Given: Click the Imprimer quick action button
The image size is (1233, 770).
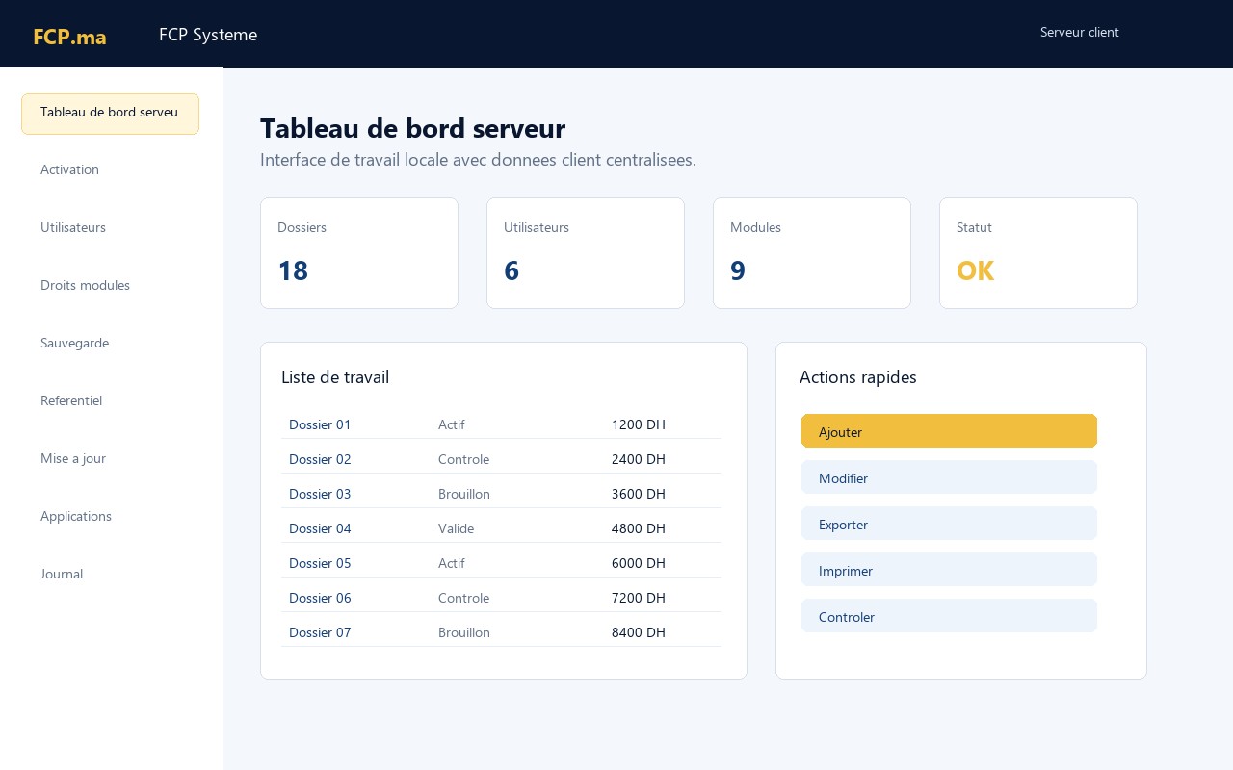Looking at the screenshot, I should (x=949, y=570).
